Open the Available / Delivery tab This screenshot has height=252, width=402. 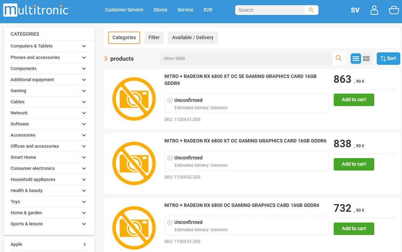193,38
